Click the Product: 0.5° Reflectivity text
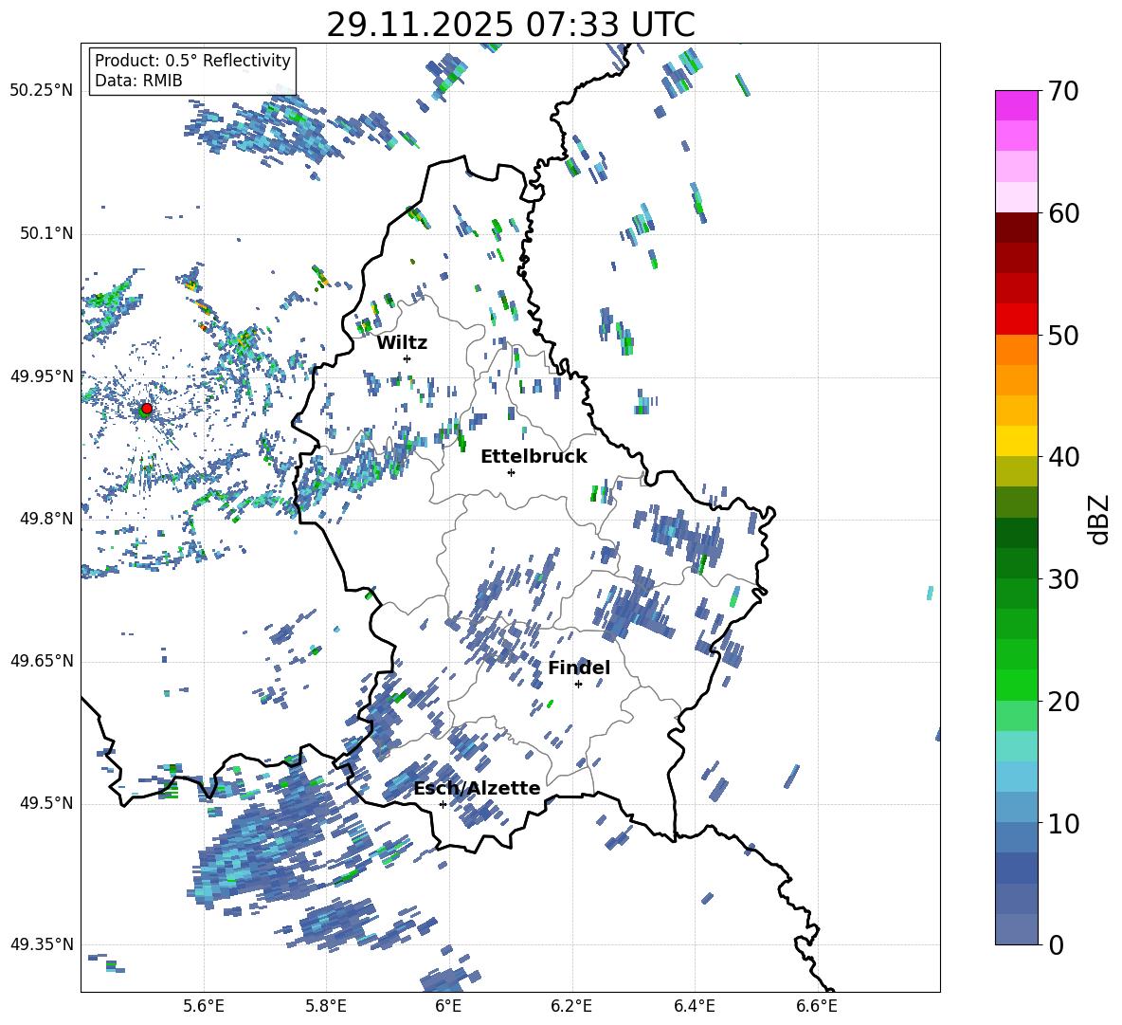1122x1025 pixels. tap(192, 61)
